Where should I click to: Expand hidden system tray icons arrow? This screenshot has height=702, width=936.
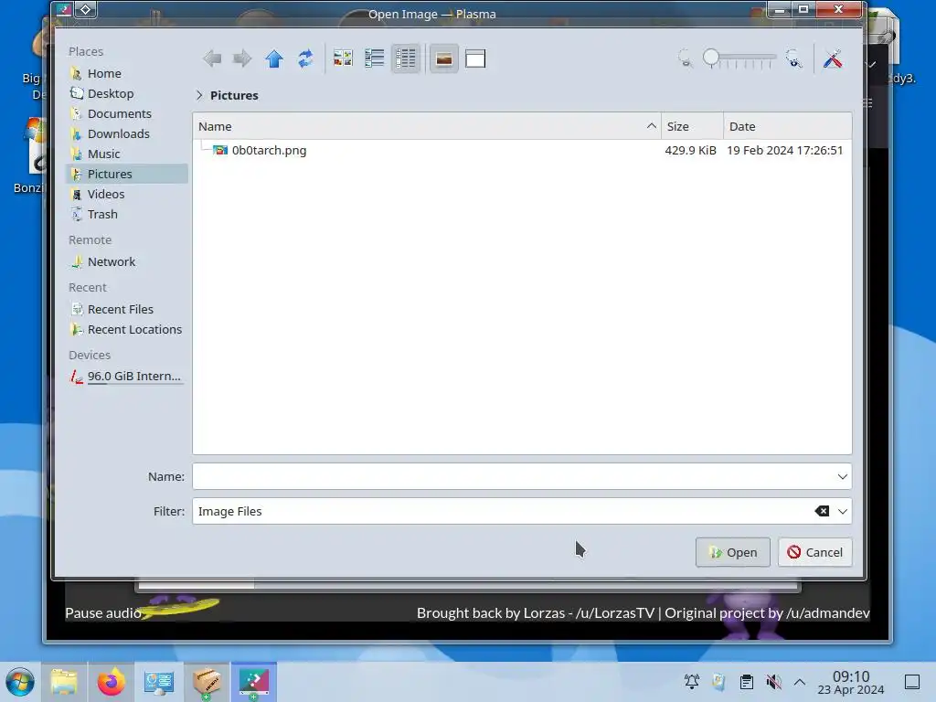pyautogui.click(x=800, y=682)
